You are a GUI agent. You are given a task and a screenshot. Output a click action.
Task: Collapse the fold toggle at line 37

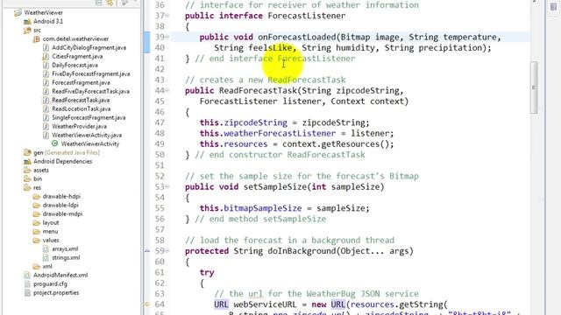(x=167, y=16)
